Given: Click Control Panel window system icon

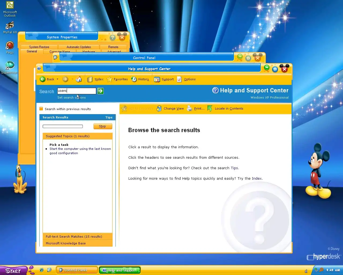Looking at the screenshot, I should [x=56, y=57].
